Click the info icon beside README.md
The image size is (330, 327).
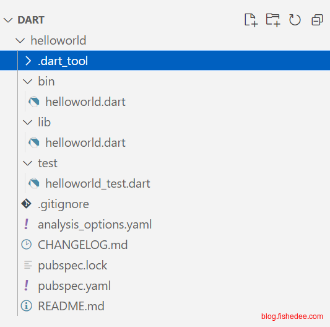coord(27,306)
